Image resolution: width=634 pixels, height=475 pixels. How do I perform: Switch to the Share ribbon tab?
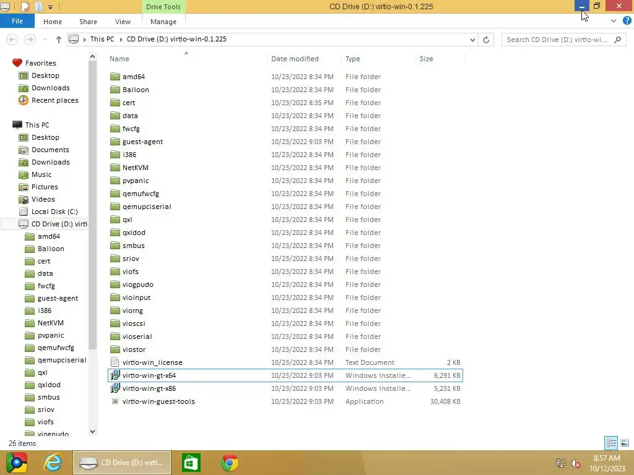tap(88, 22)
